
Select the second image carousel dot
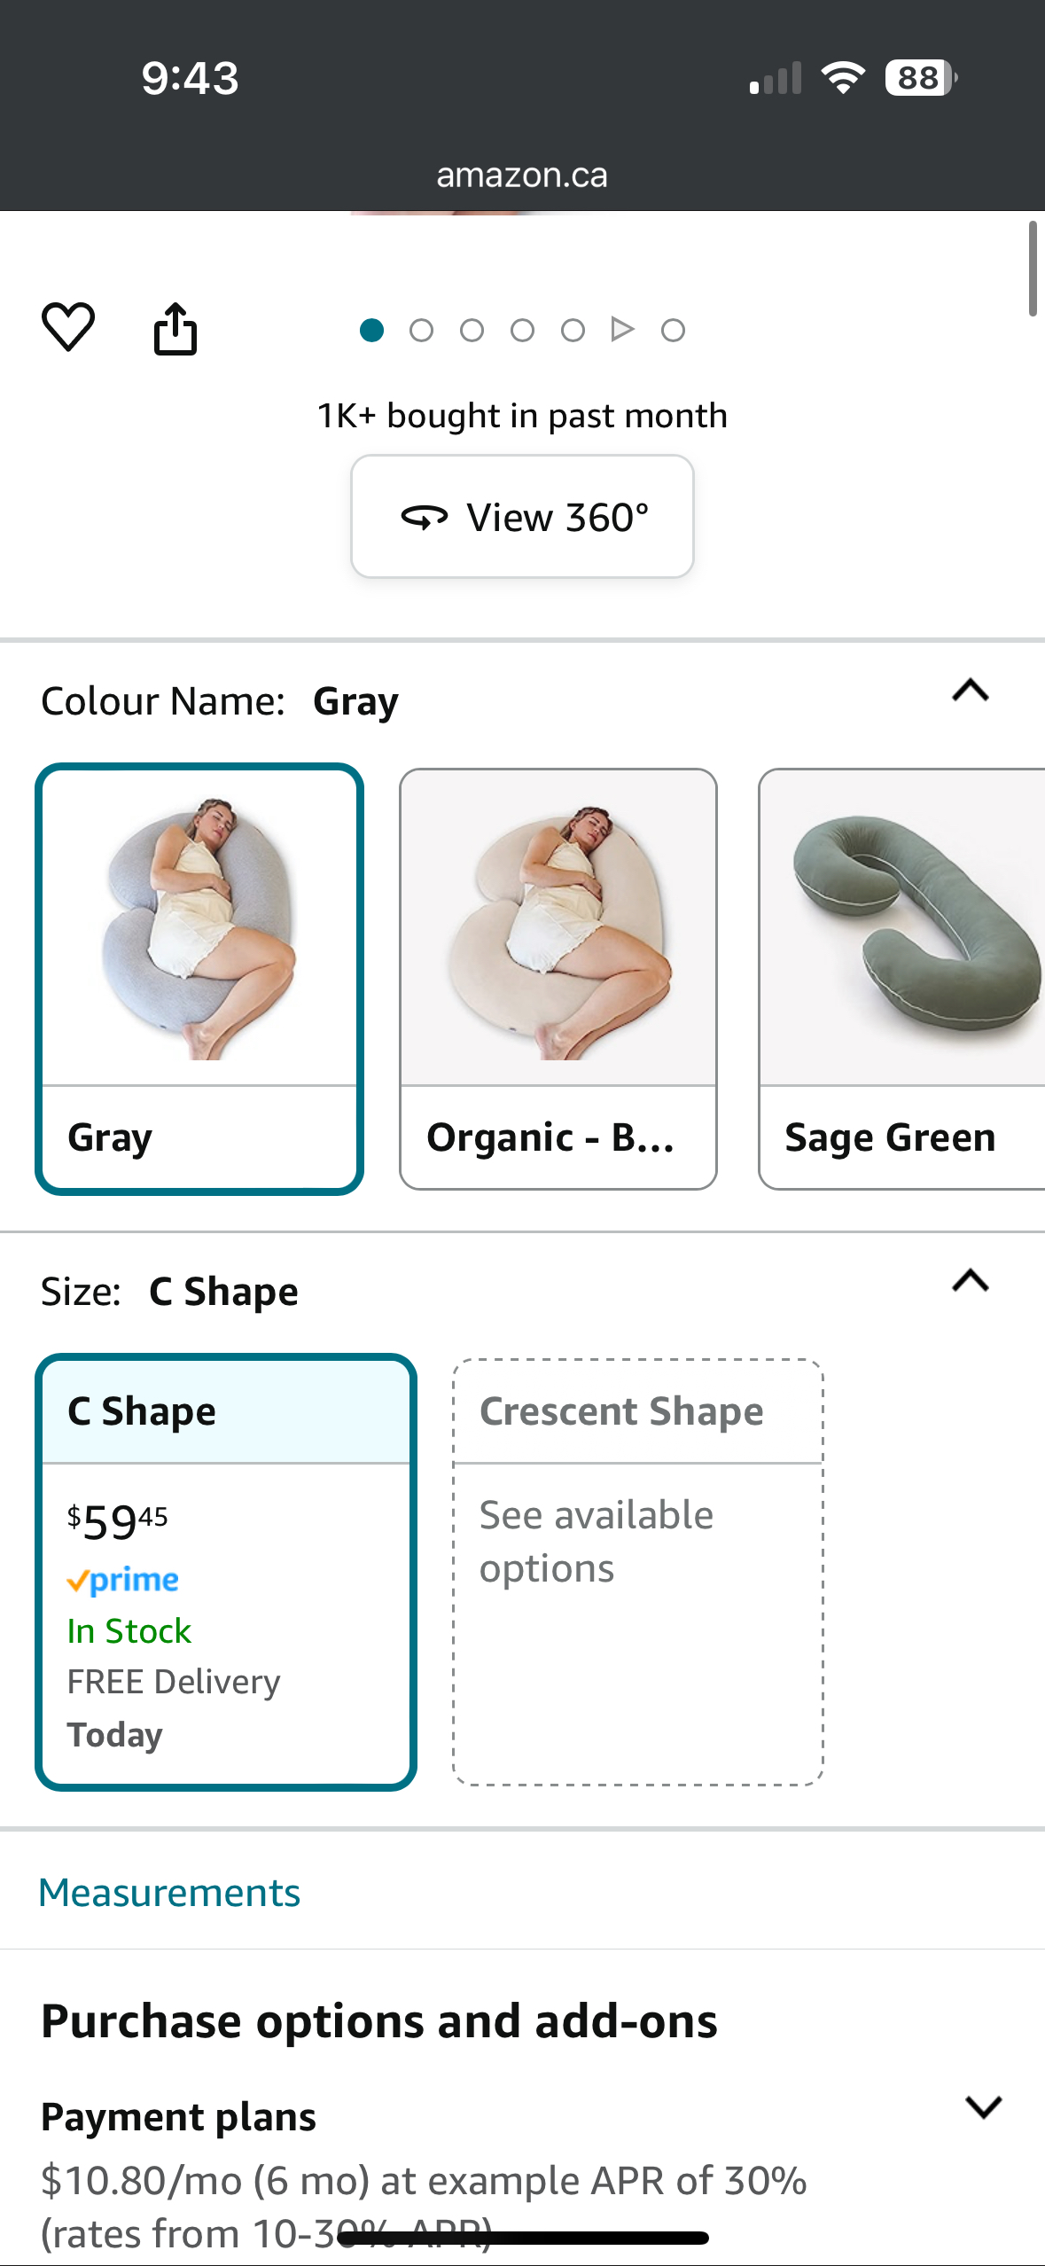tap(421, 331)
